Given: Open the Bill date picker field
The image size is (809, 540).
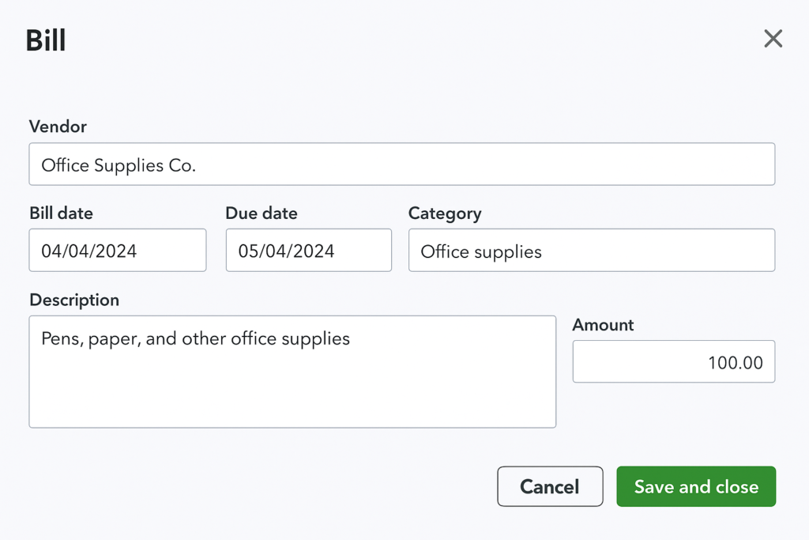Looking at the screenshot, I should 118,251.
